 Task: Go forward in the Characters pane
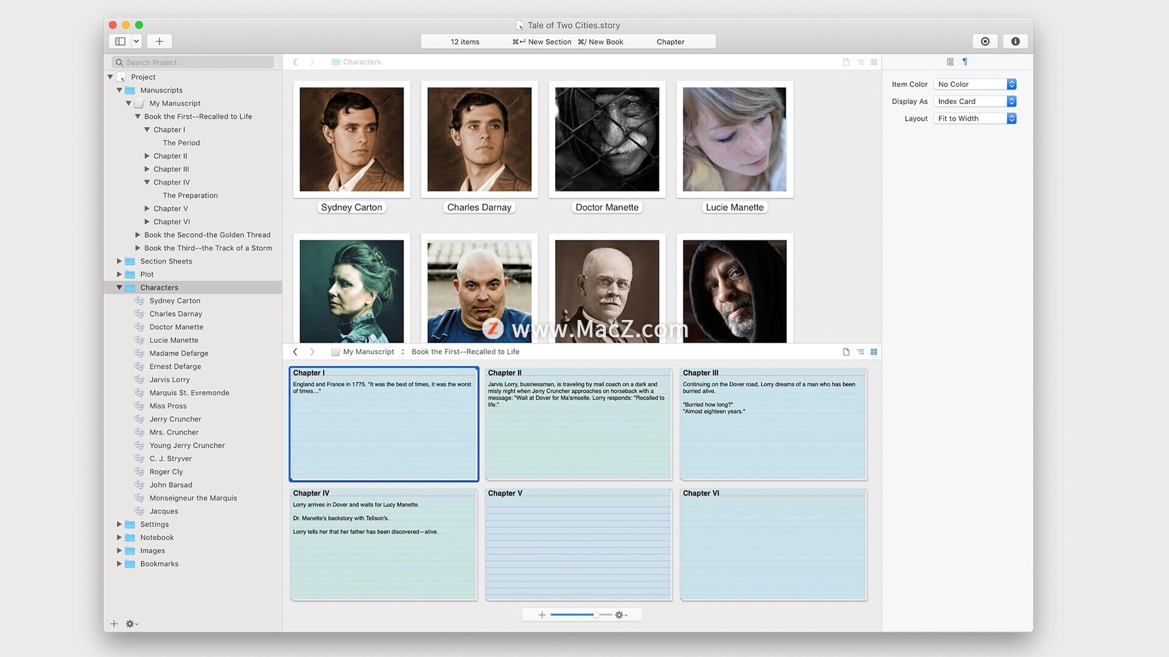(x=312, y=62)
